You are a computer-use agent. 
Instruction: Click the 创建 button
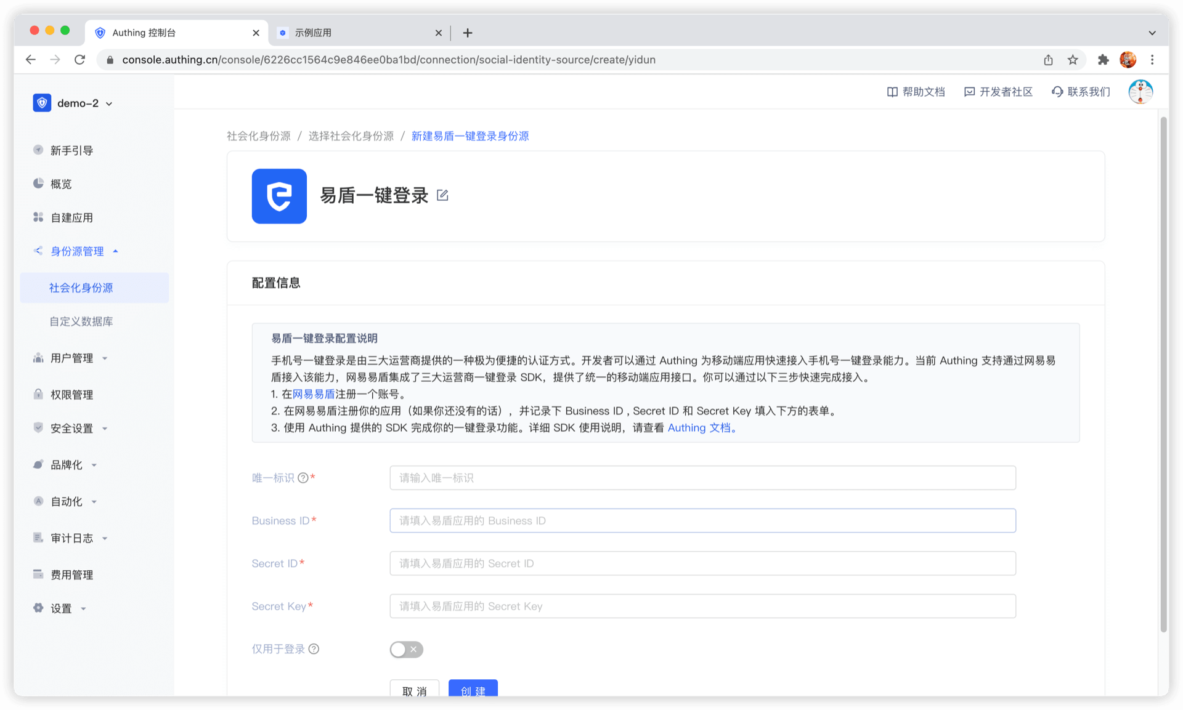point(473,690)
